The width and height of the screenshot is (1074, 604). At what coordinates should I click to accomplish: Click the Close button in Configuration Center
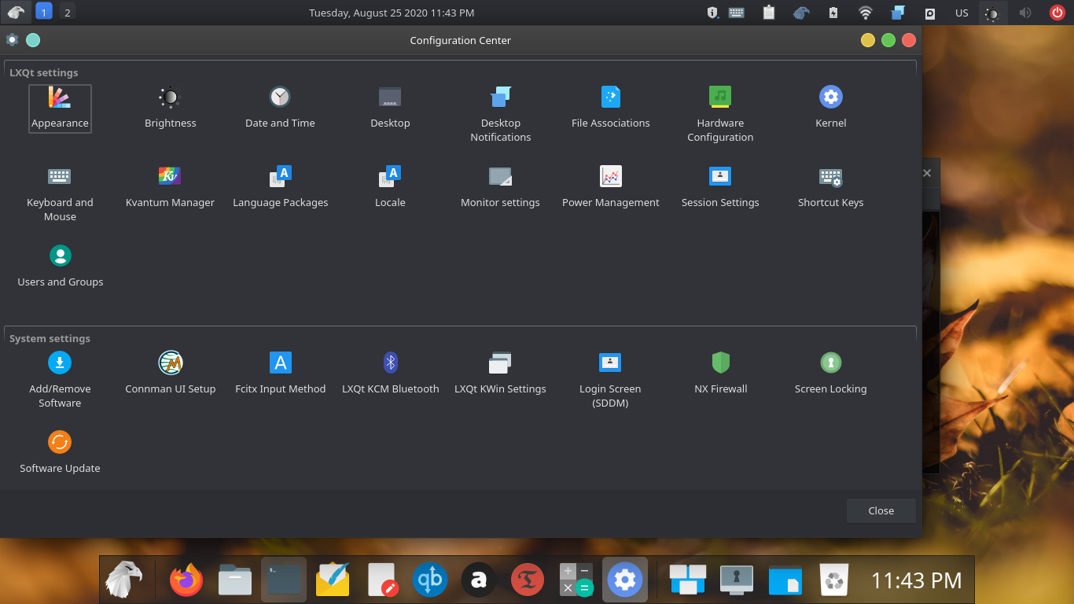tap(881, 510)
